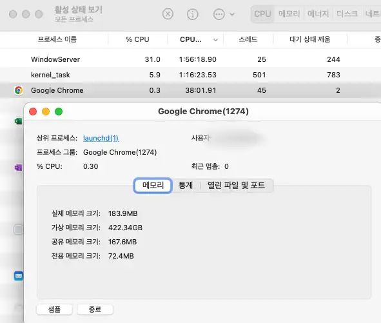Click 31.0 % CPU value of WindowServer
This screenshot has height=323, width=381.
(152, 59)
